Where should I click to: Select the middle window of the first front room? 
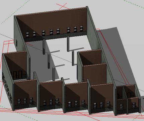(x=25, y=101)
